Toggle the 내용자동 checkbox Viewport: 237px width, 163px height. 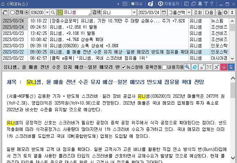164,67
